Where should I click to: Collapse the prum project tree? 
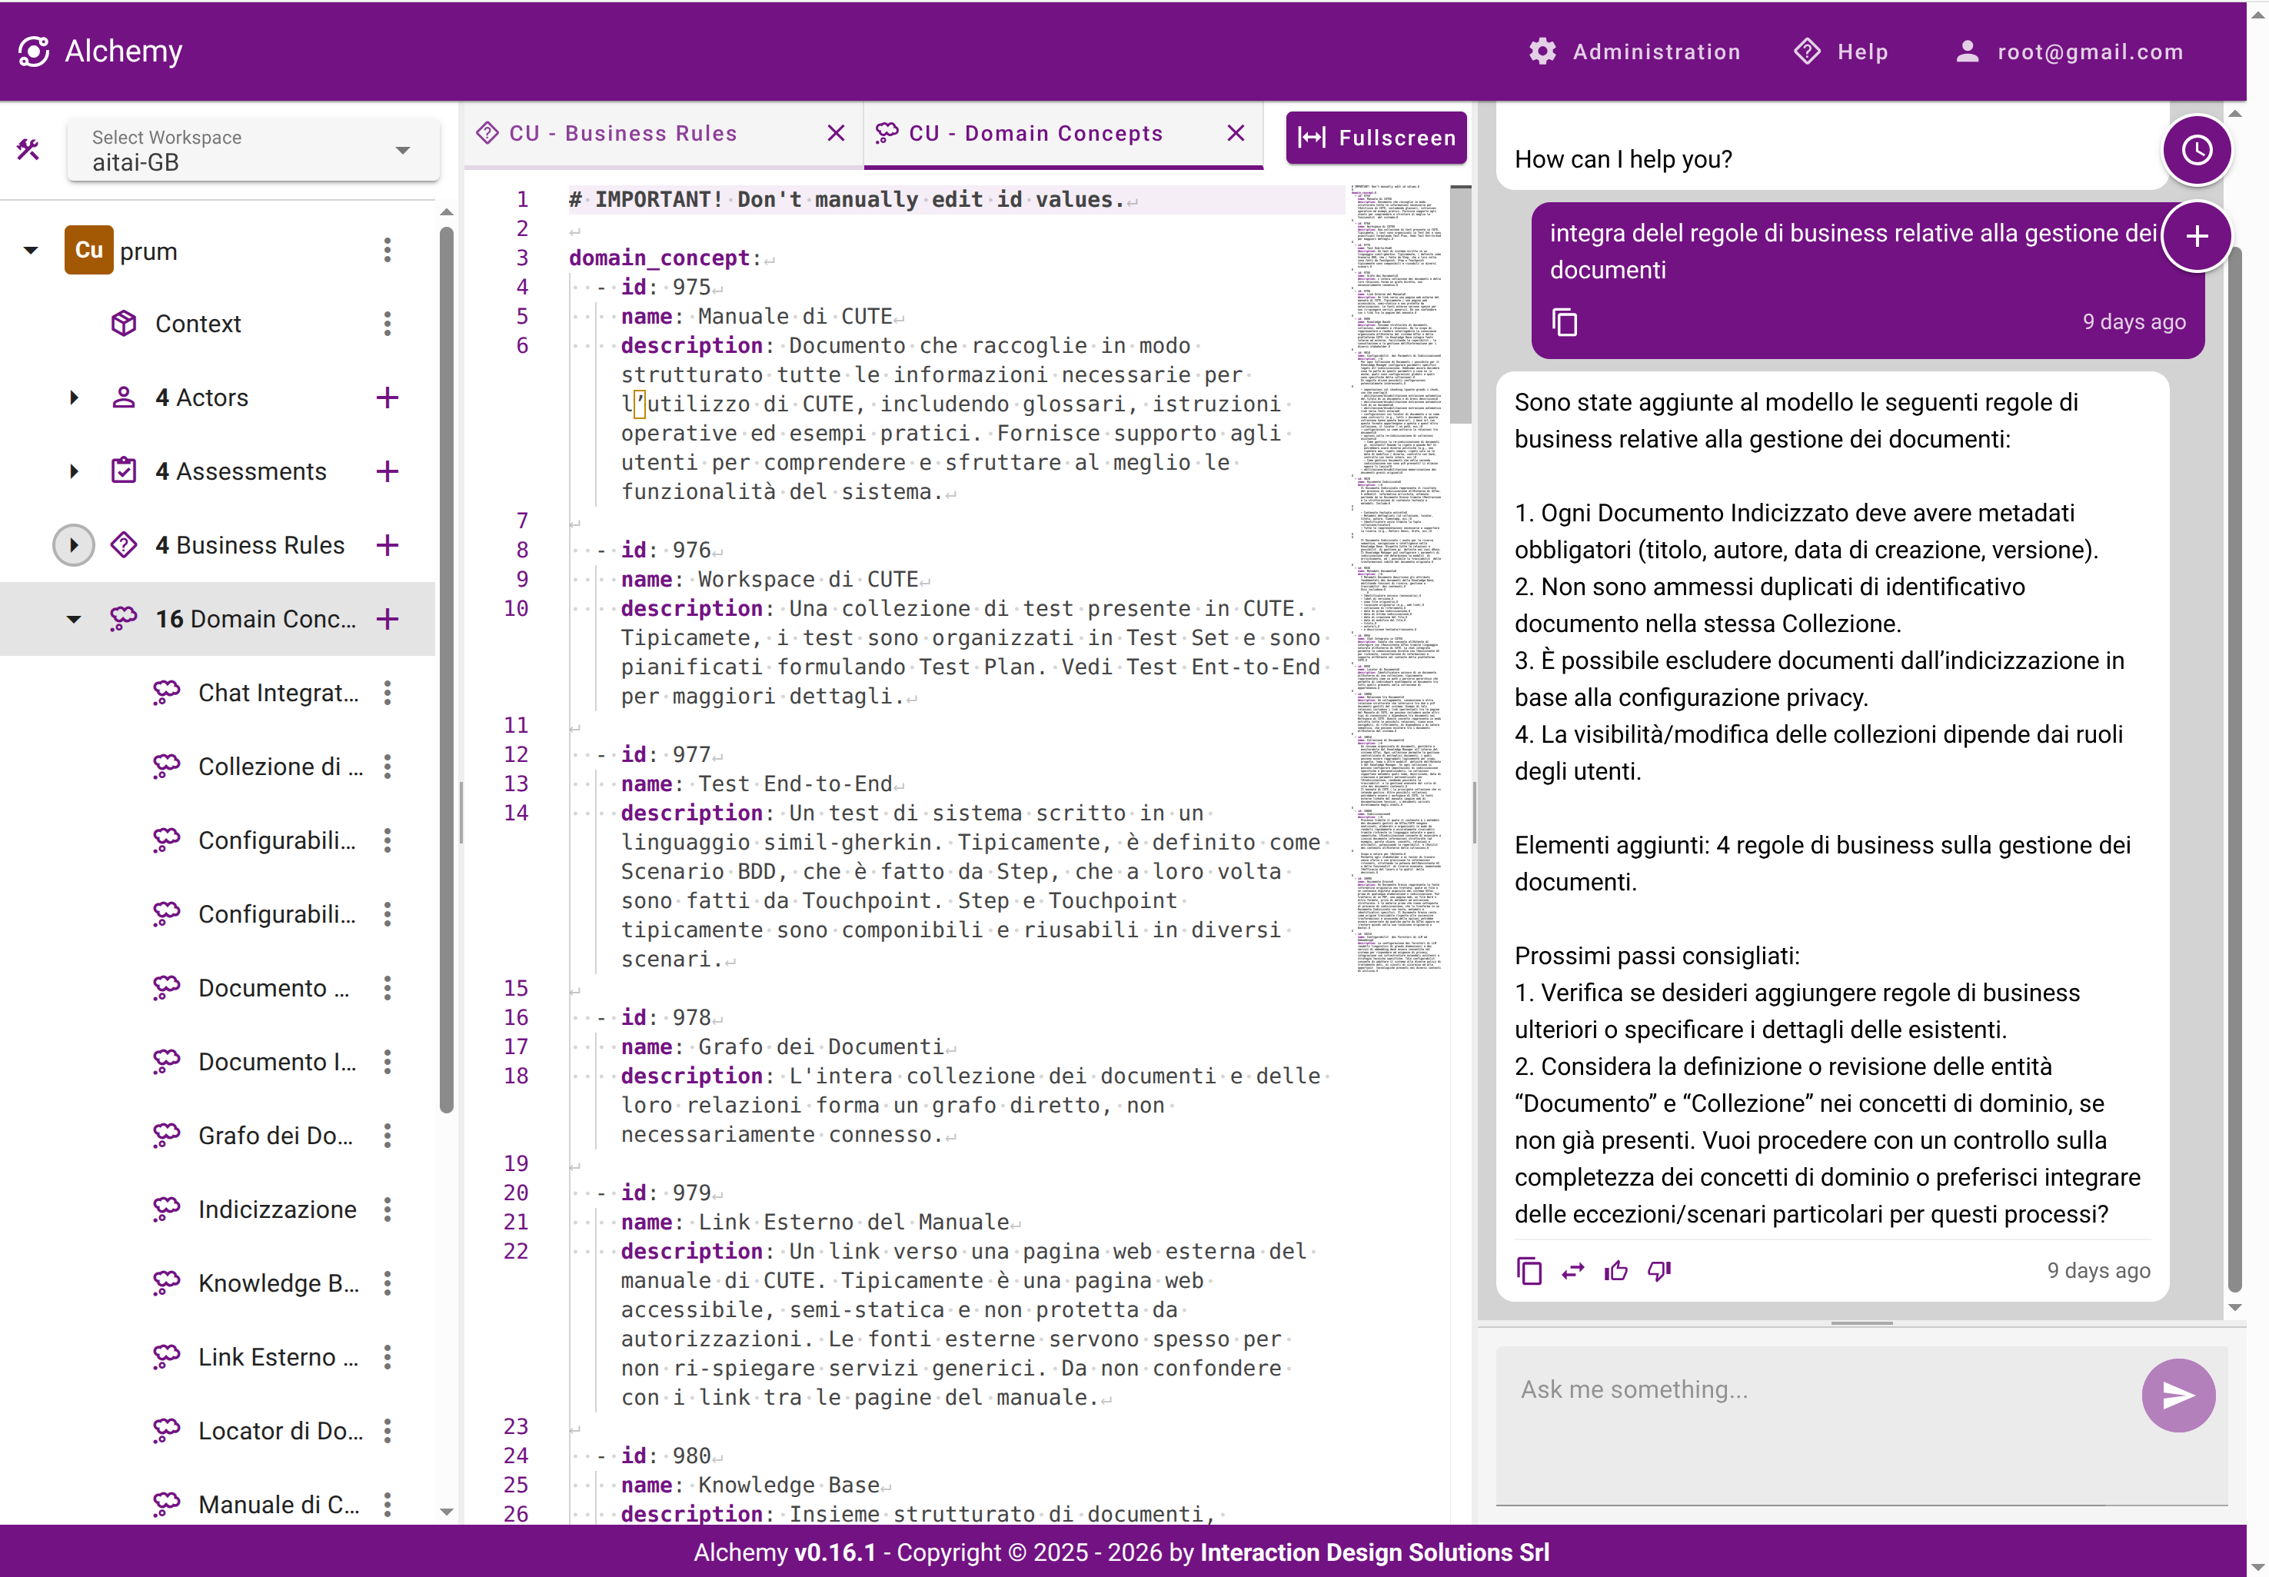click(31, 251)
